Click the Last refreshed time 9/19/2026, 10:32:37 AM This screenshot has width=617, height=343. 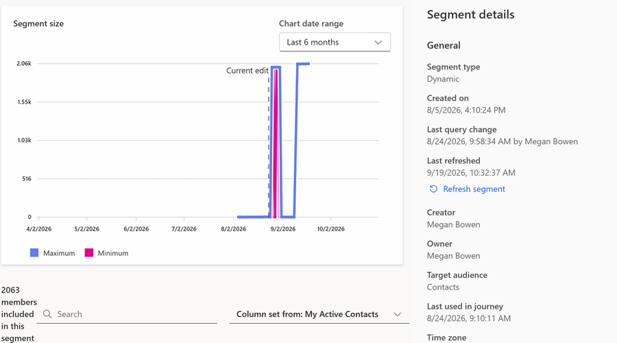tap(471, 173)
